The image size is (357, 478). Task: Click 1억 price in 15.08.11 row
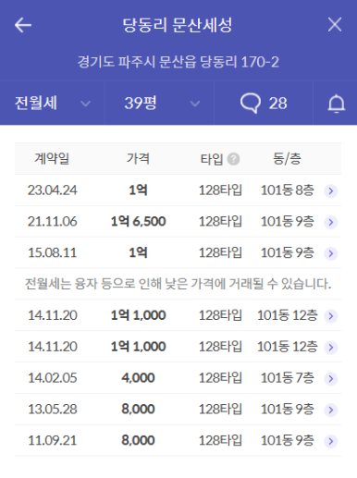click(138, 252)
